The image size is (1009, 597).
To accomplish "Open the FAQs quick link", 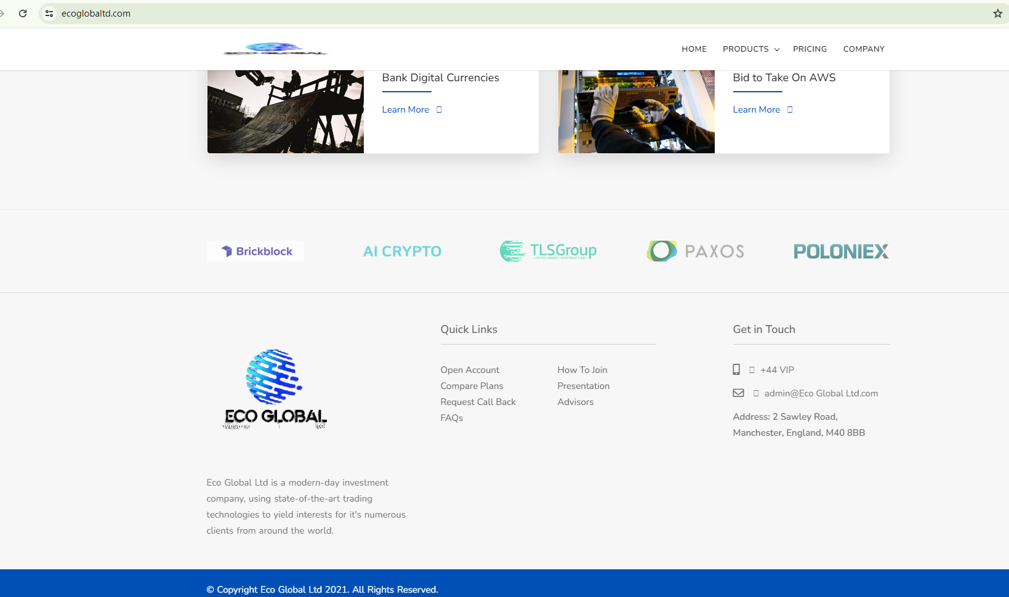I will click(x=451, y=418).
